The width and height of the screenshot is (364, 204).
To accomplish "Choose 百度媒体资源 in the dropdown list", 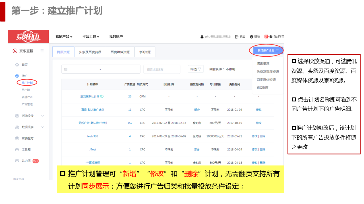I will tap(266, 80).
